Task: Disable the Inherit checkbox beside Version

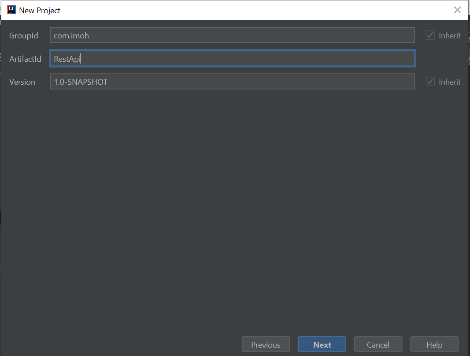Action: pos(430,81)
